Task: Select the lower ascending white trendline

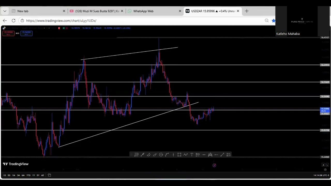Action: tap(129, 125)
